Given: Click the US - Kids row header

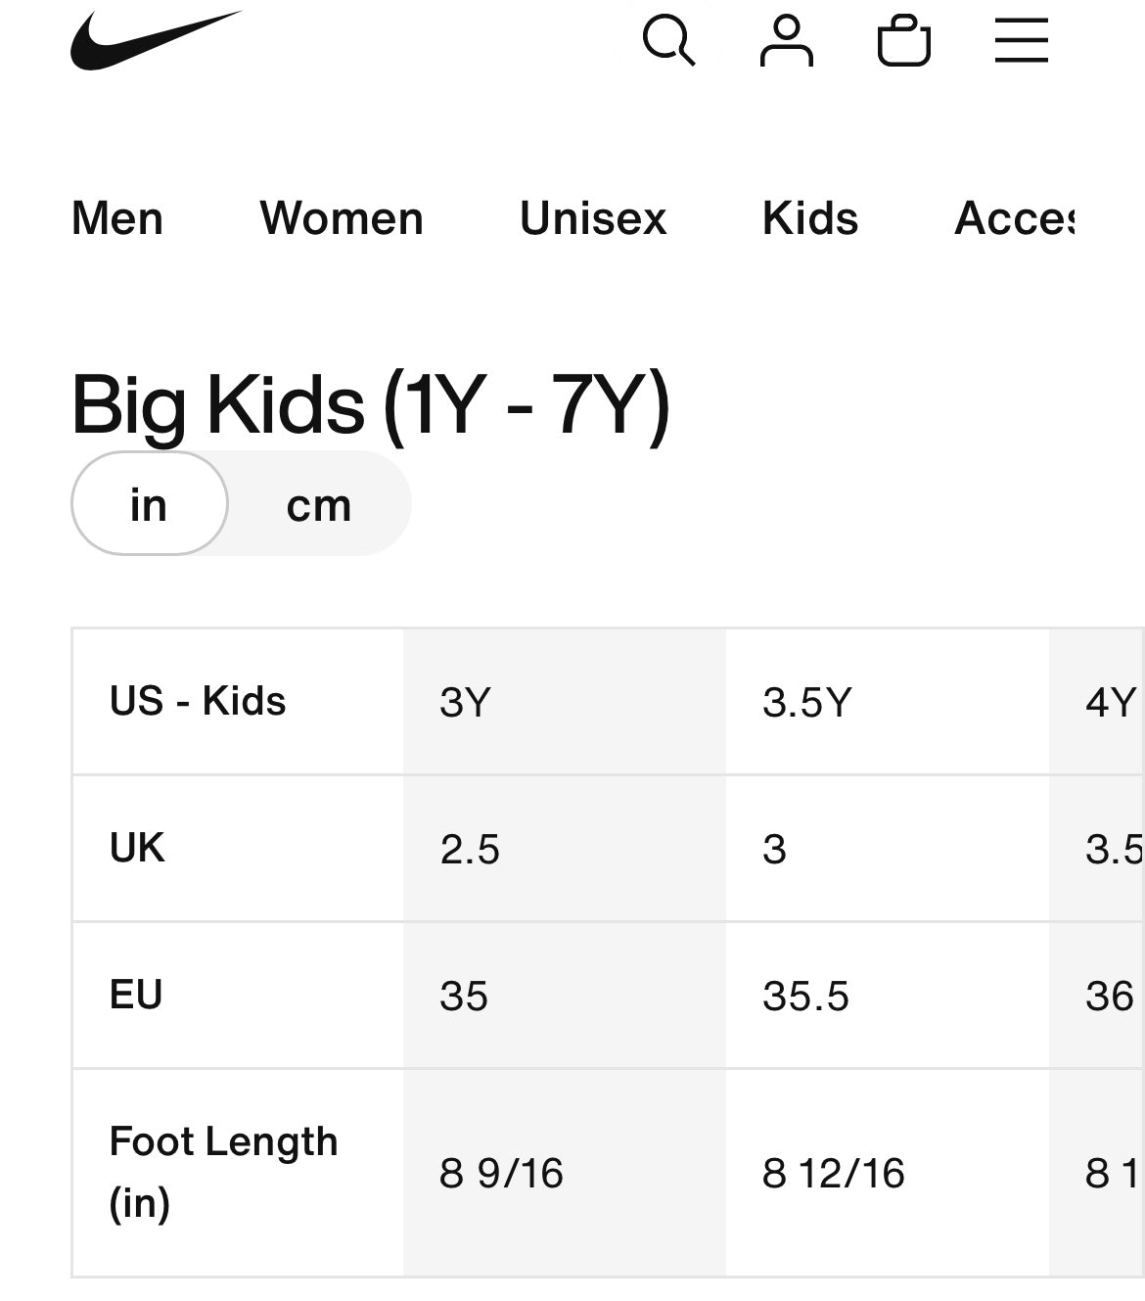Looking at the screenshot, I should pos(198,702).
